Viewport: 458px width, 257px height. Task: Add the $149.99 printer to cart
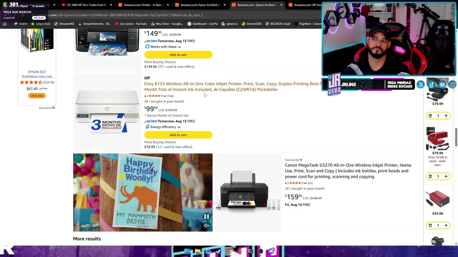(x=178, y=55)
